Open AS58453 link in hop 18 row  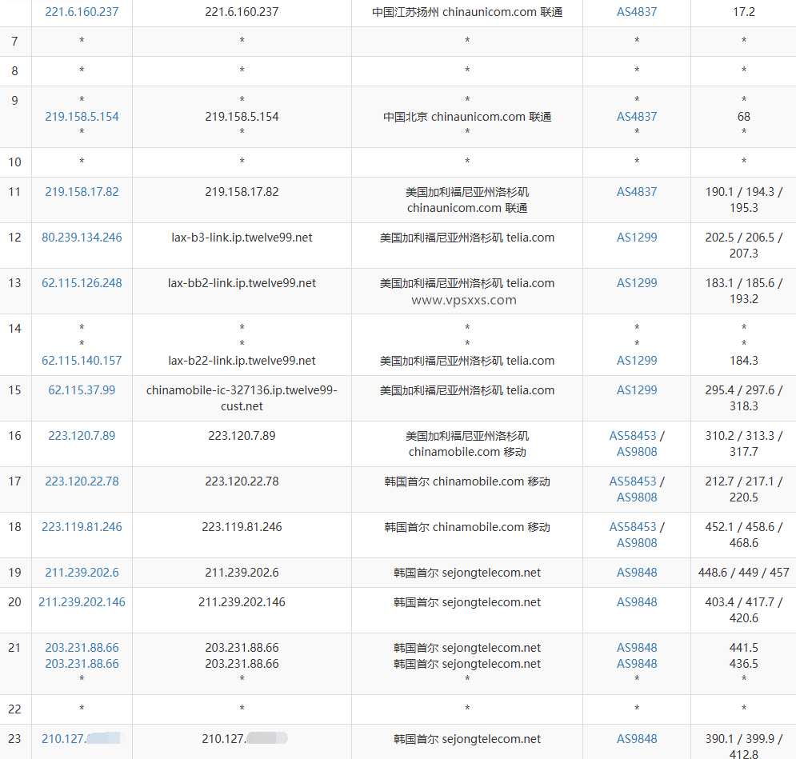(x=633, y=527)
